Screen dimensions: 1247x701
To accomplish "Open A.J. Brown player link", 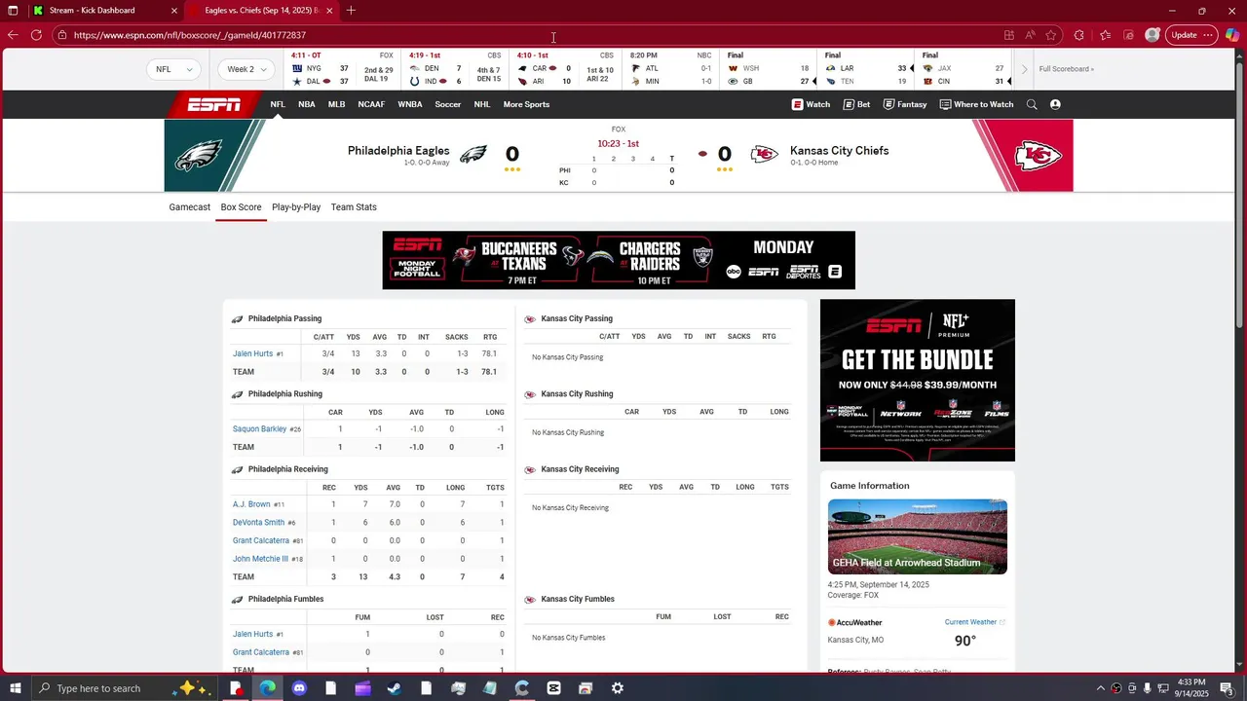I will (251, 504).
